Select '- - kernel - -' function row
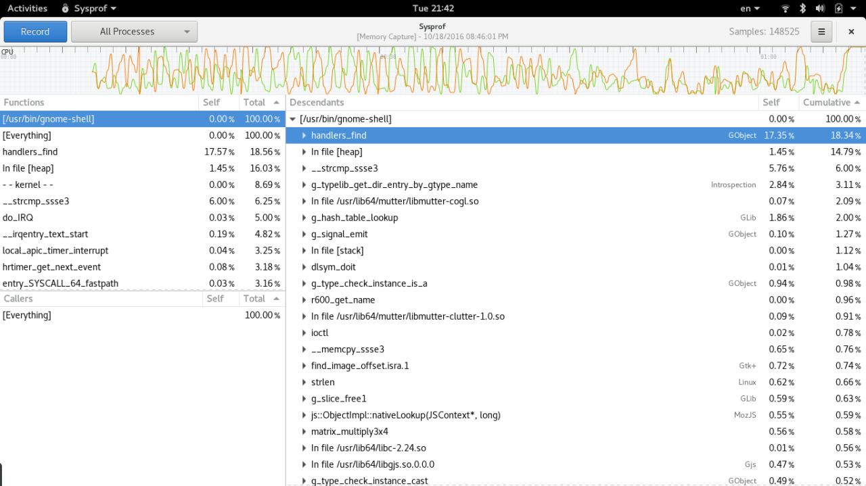The width and height of the screenshot is (866, 486). 142,185
